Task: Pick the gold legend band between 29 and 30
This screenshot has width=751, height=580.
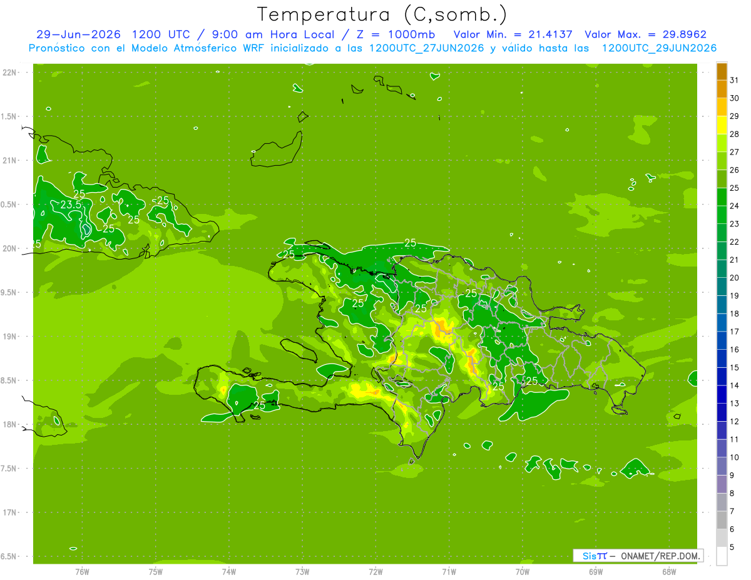Action: [x=722, y=107]
